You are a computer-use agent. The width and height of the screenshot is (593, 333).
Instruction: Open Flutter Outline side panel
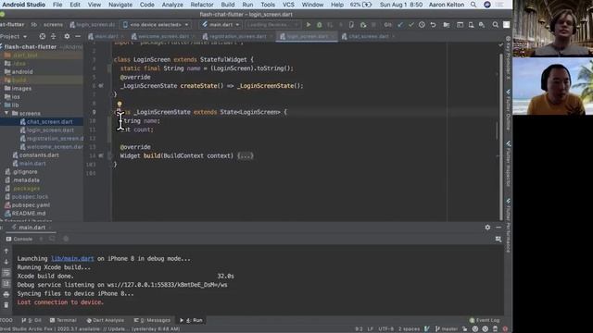[509, 109]
